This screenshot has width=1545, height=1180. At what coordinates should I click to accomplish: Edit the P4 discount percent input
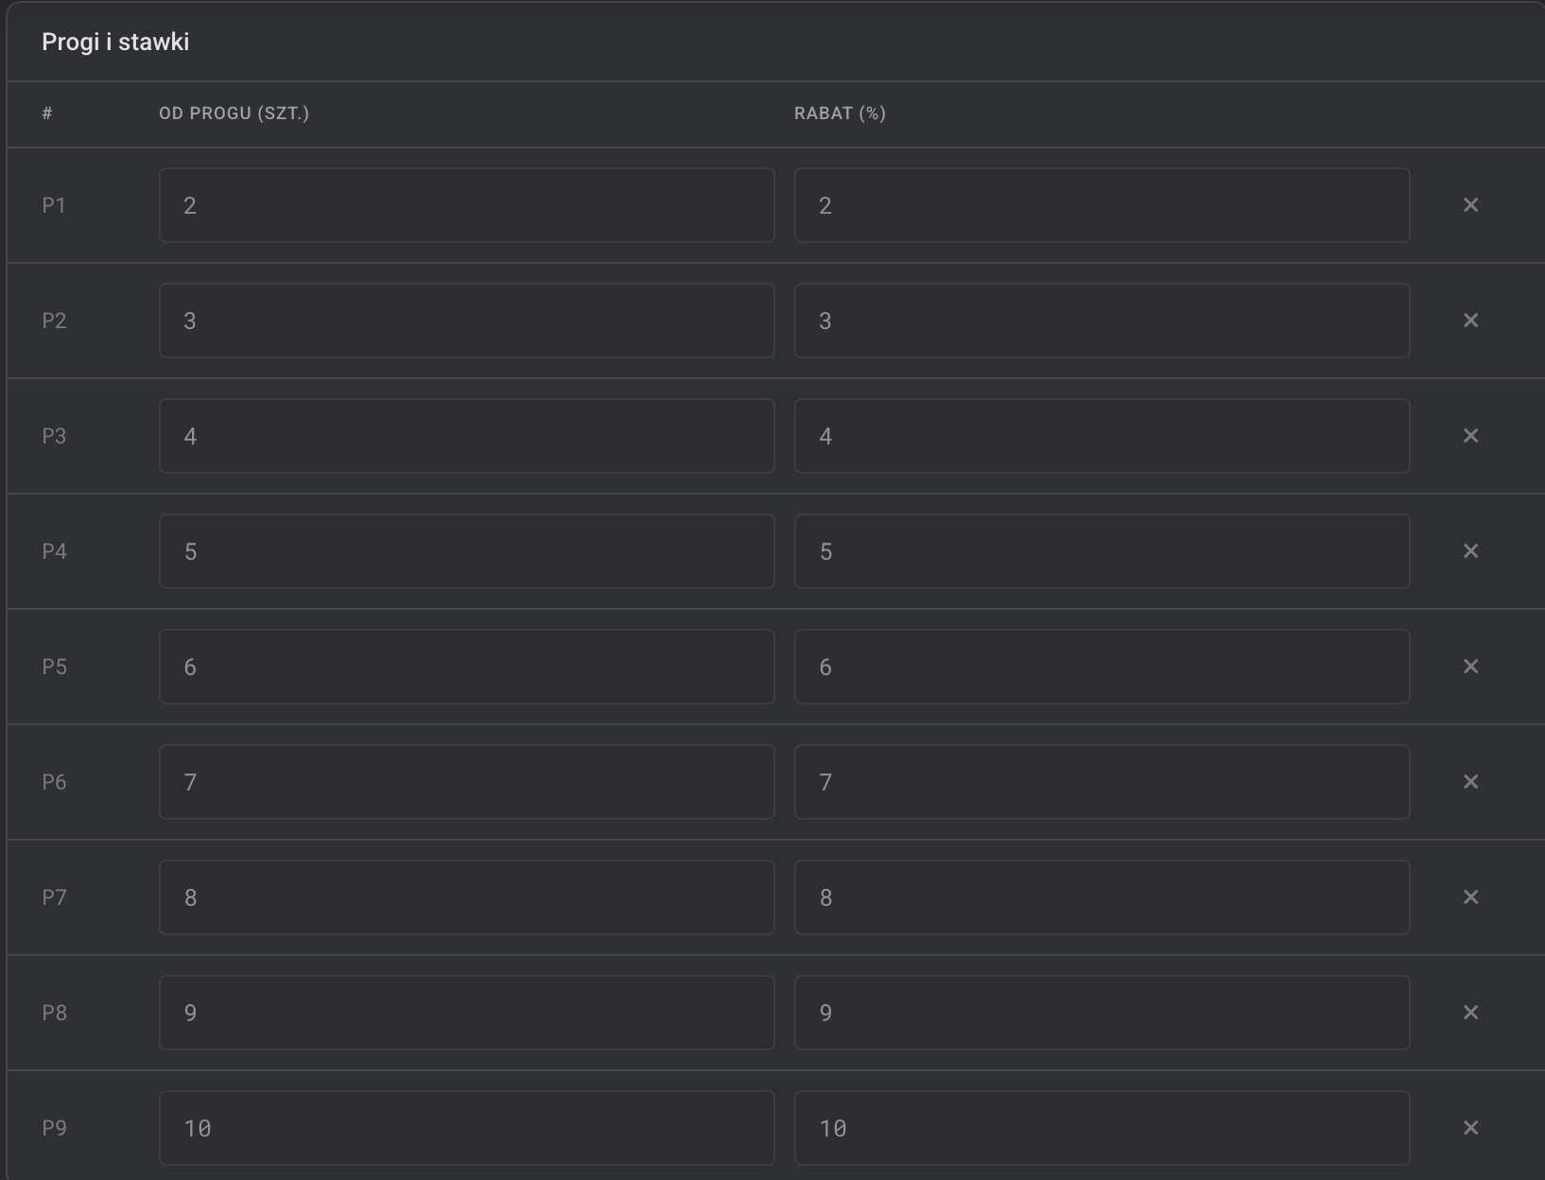click(1102, 551)
